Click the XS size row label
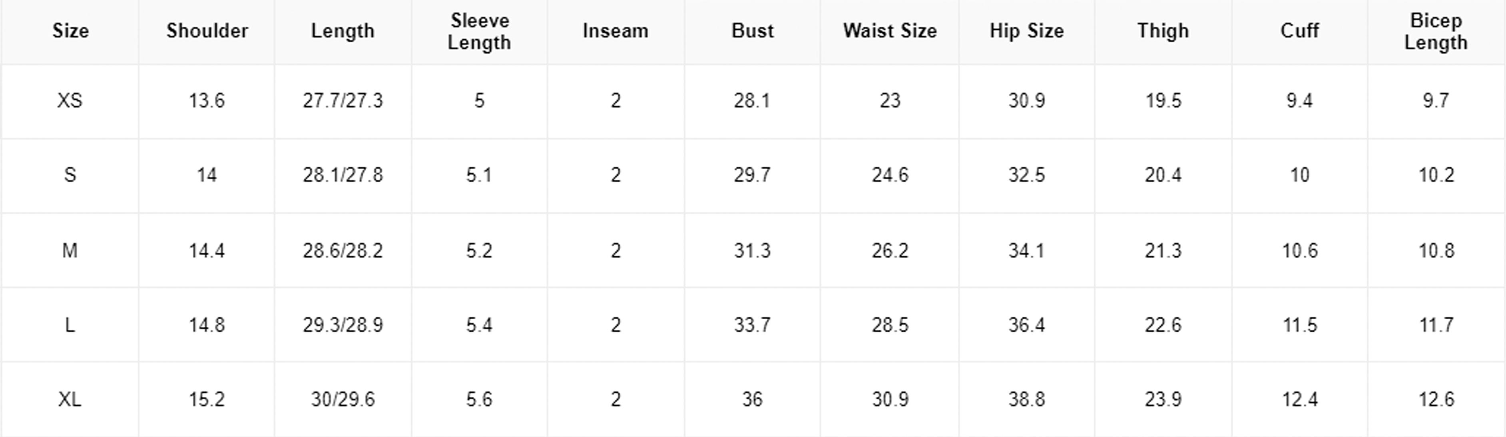1506x437 pixels. click(70, 101)
